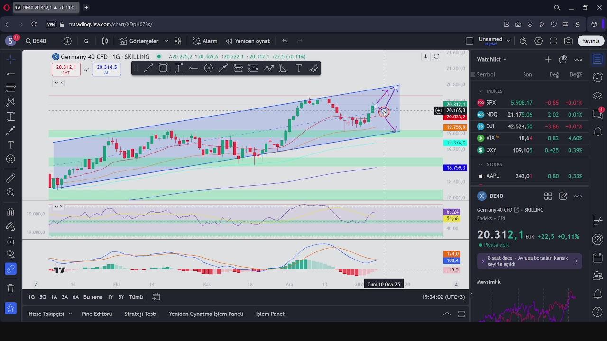Open Unnamed layout dropdown arrow
This screenshot has width=607, height=341.
(x=508, y=41)
